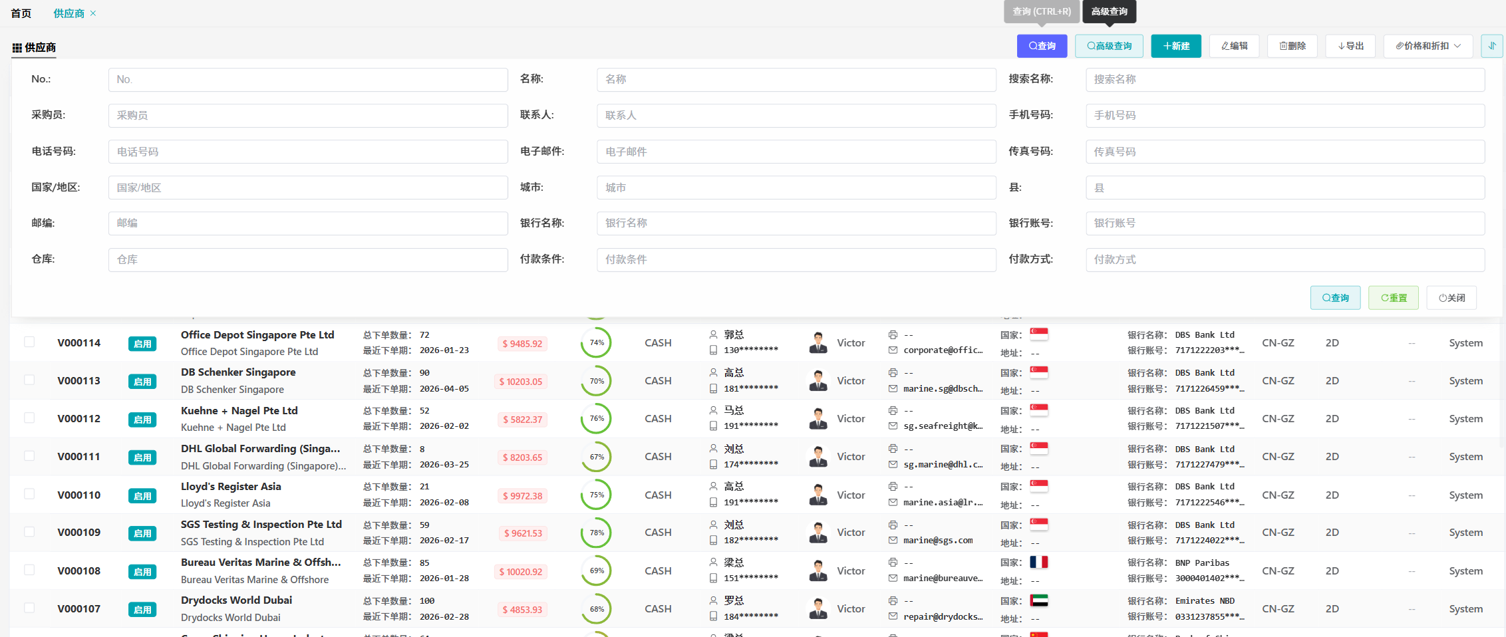Select the checkbox for V000111 row

[x=29, y=455]
